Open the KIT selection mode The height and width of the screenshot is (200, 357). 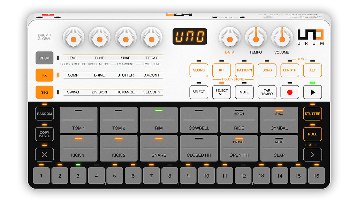[221, 70]
